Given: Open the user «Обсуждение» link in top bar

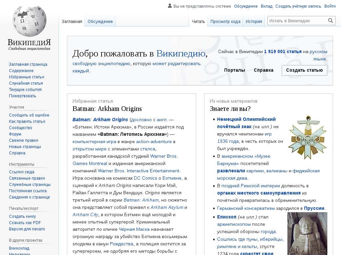Looking at the screenshot, I should point(246,6).
